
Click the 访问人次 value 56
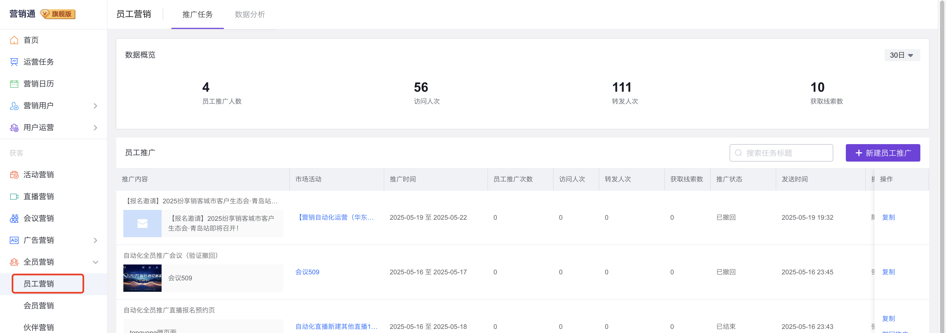[x=421, y=87]
